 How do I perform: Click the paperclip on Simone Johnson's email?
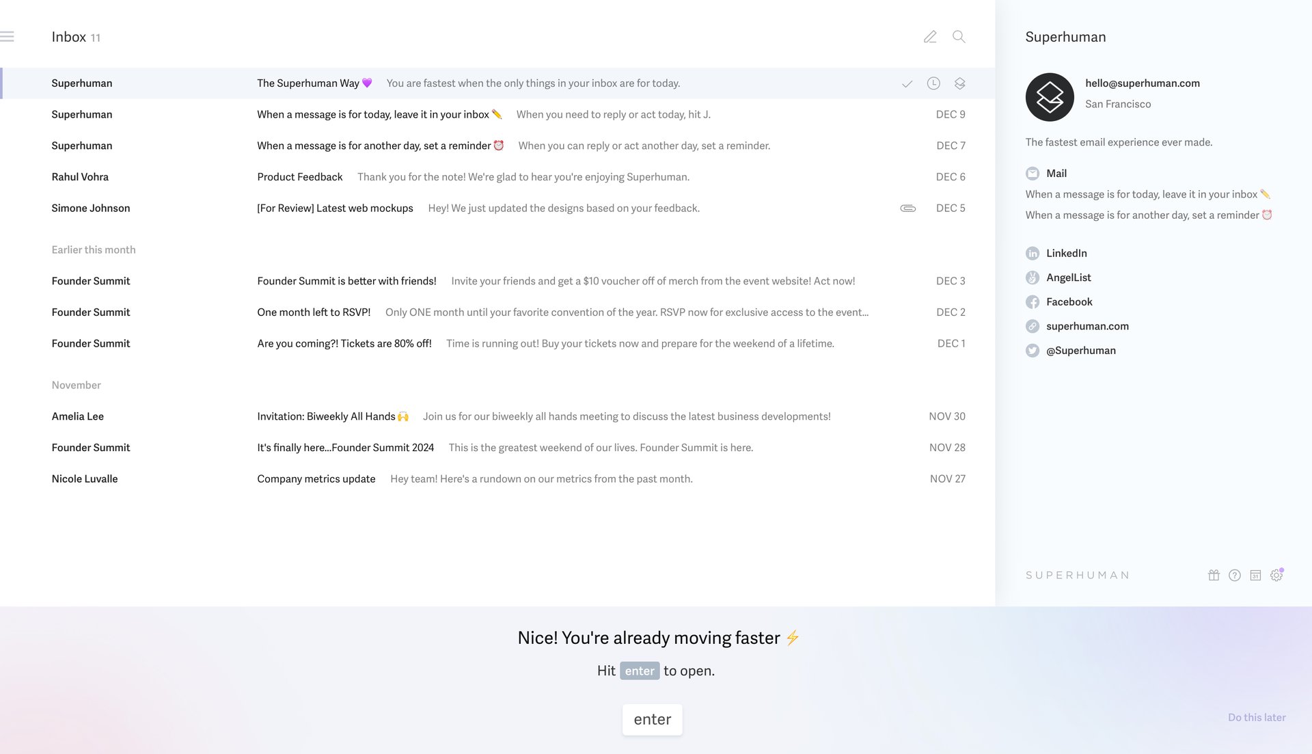[907, 208]
